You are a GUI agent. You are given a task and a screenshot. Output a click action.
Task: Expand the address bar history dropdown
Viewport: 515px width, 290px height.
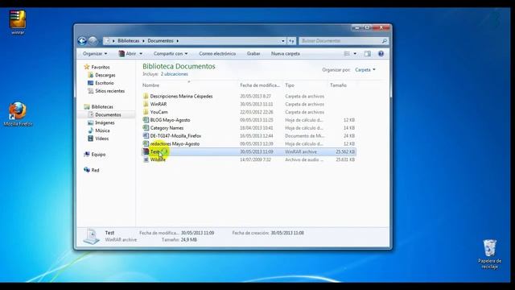(282, 41)
